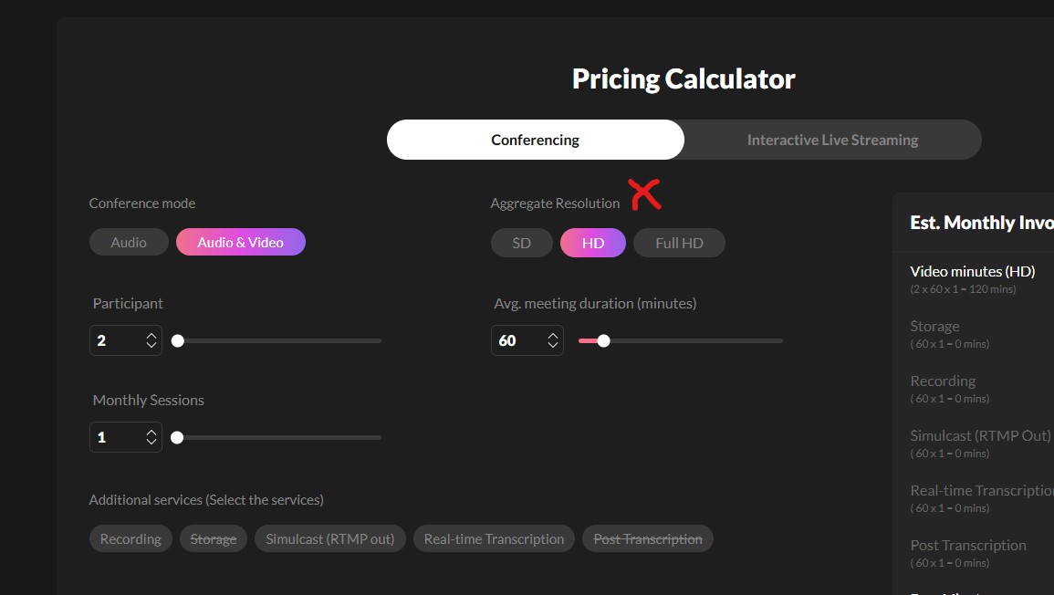Click the meeting duration stepper arrows
Screen dimensions: 1054x595
coord(553,340)
